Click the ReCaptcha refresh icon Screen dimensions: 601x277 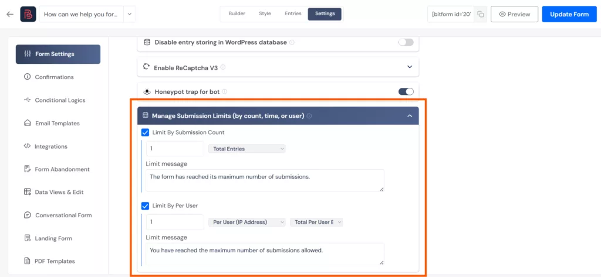click(x=146, y=67)
